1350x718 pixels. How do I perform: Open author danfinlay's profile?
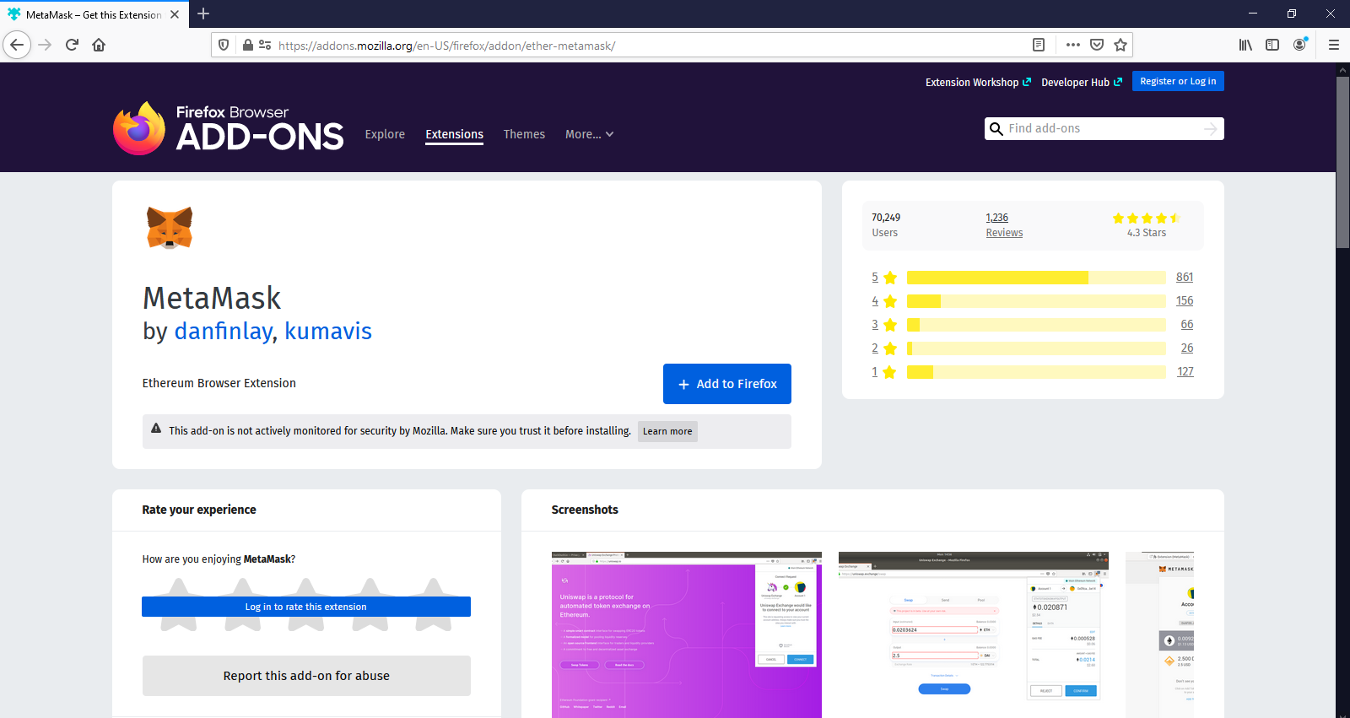(224, 331)
